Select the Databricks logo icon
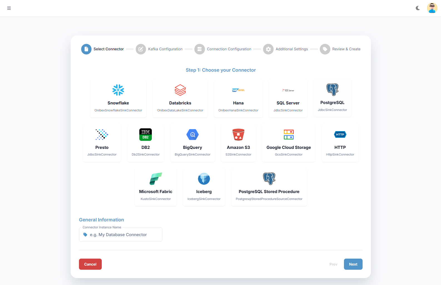 tap(180, 90)
